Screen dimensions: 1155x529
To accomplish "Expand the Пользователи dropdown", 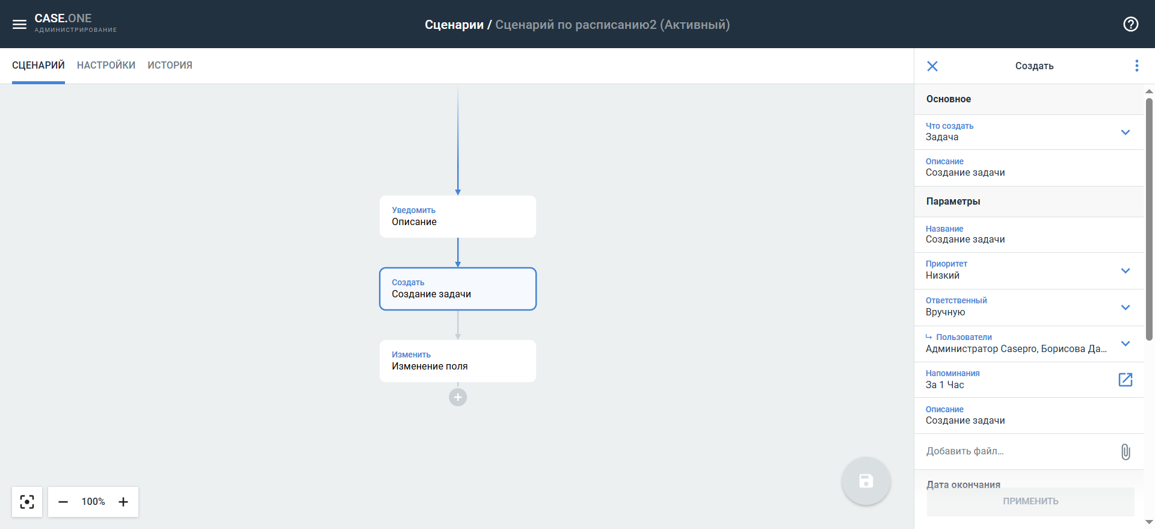I will point(1125,344).
